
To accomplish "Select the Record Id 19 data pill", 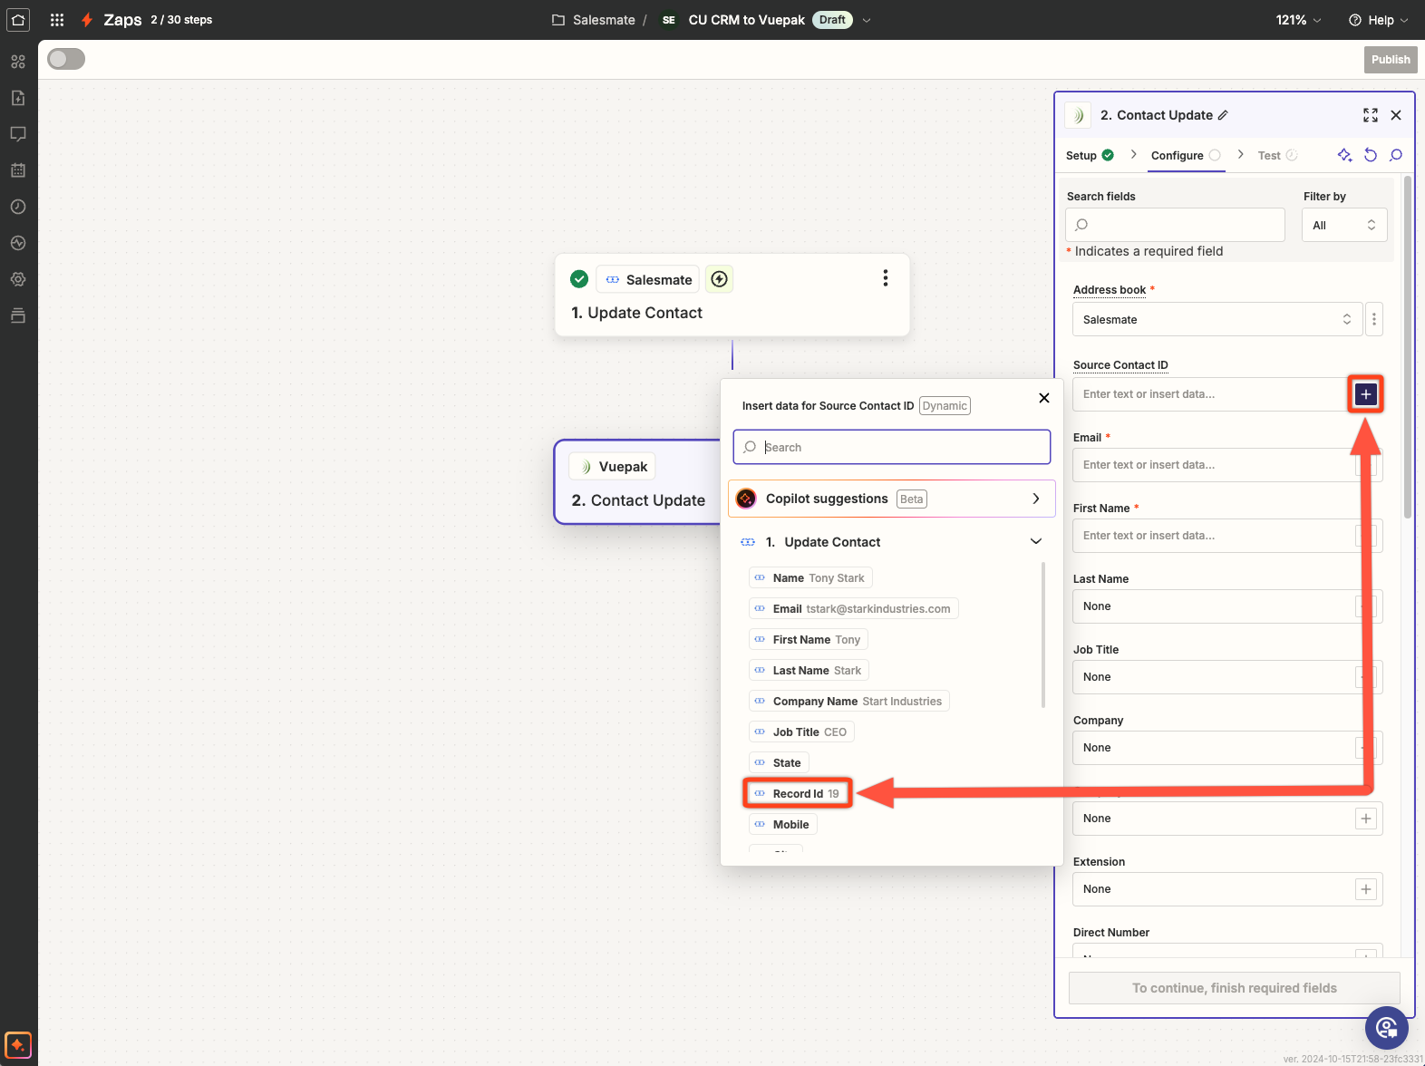I will tap(798, 793).
